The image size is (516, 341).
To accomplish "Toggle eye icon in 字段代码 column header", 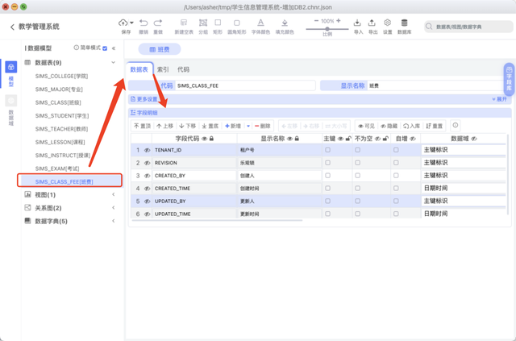I will pos(204,139).
